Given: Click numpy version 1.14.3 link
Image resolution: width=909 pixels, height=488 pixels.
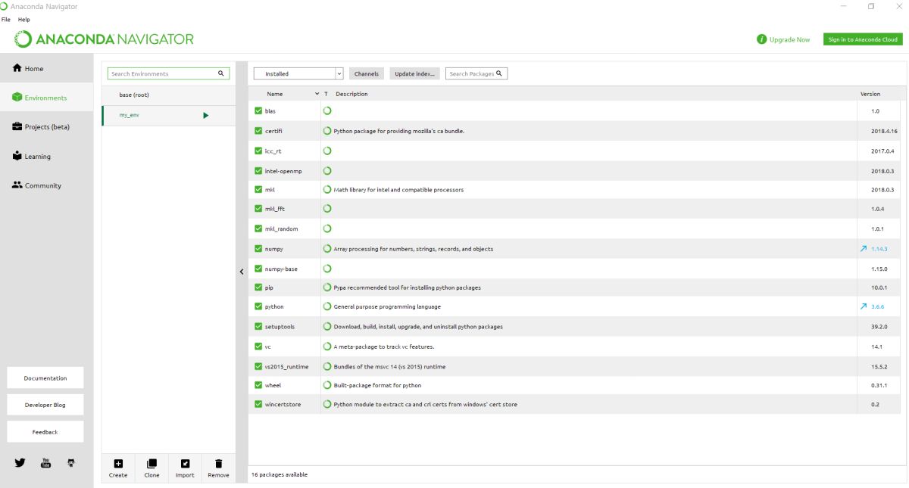Looking at the screenshot, I should [x=879, y=249].
